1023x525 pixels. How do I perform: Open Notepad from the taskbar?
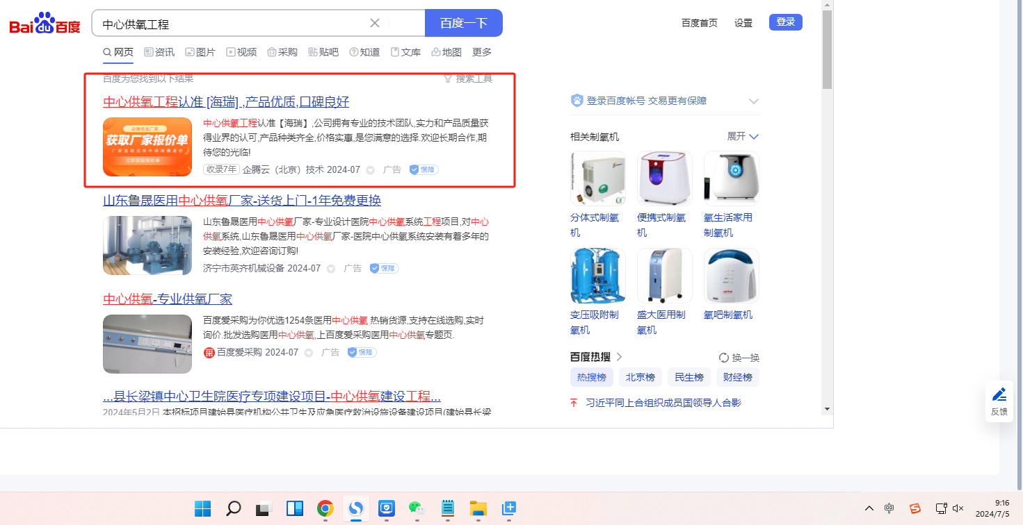point(447,508)
